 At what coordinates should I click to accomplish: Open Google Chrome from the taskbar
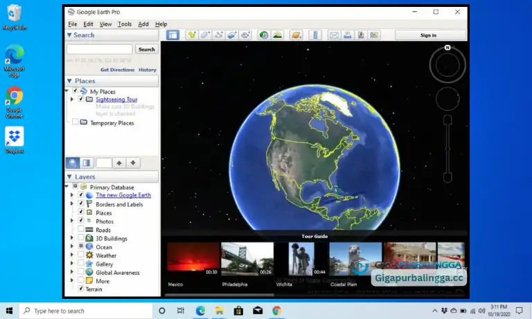(x=277, y=311)
